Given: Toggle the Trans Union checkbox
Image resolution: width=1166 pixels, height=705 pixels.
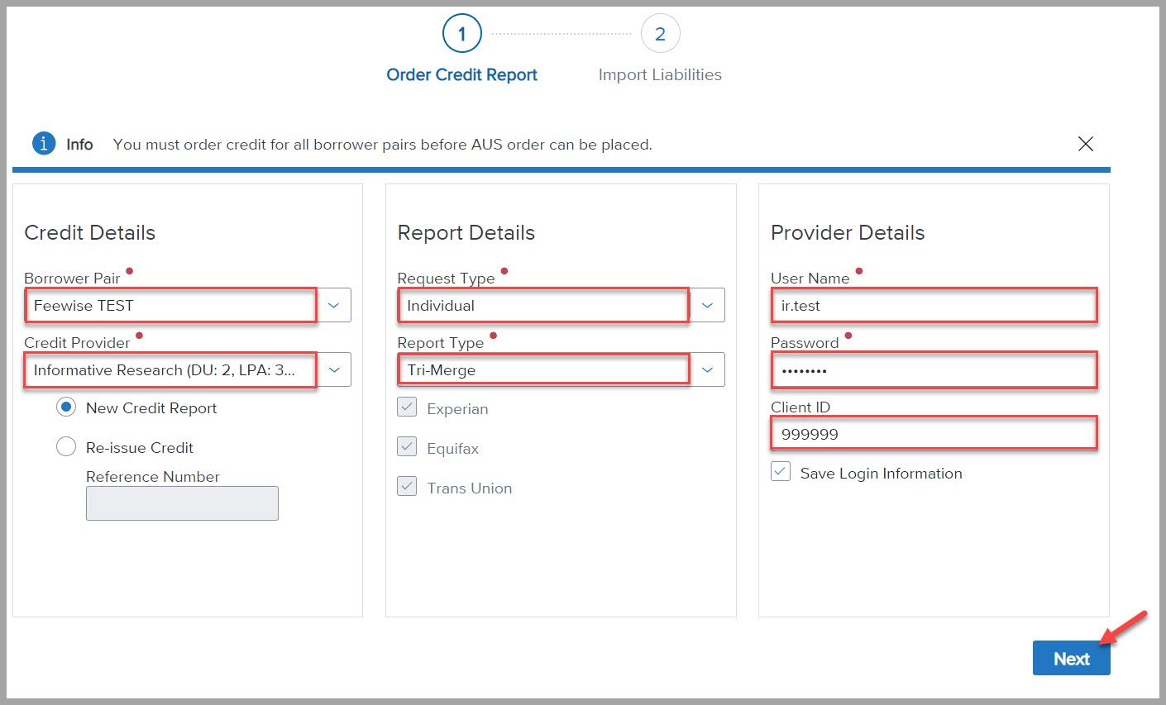Looking at the screenshot, I should point(407,486).
